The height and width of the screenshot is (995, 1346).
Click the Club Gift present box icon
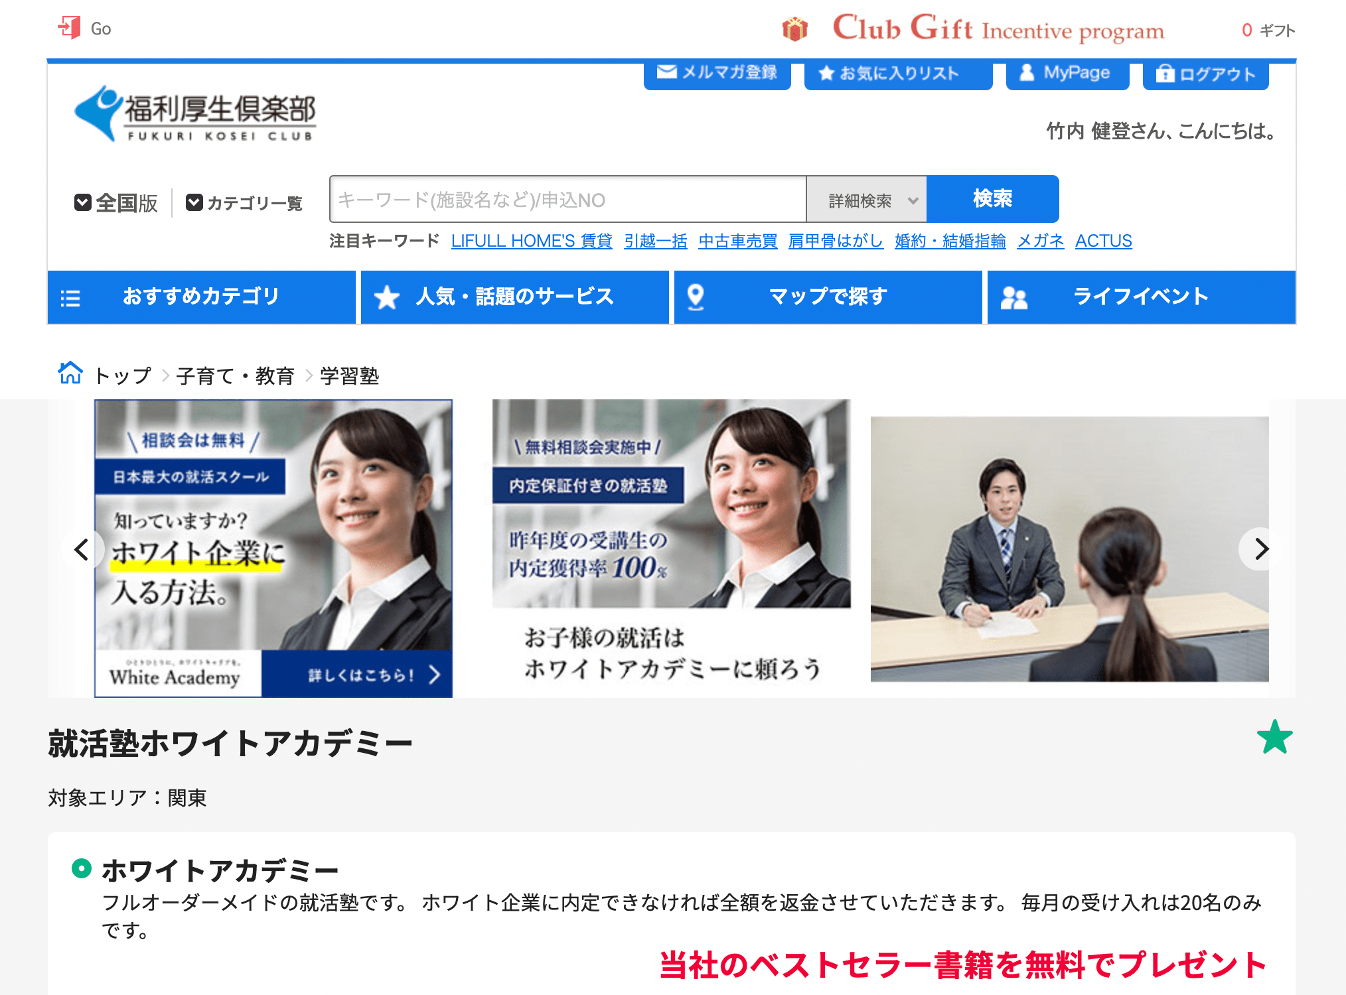coord(794,29)
